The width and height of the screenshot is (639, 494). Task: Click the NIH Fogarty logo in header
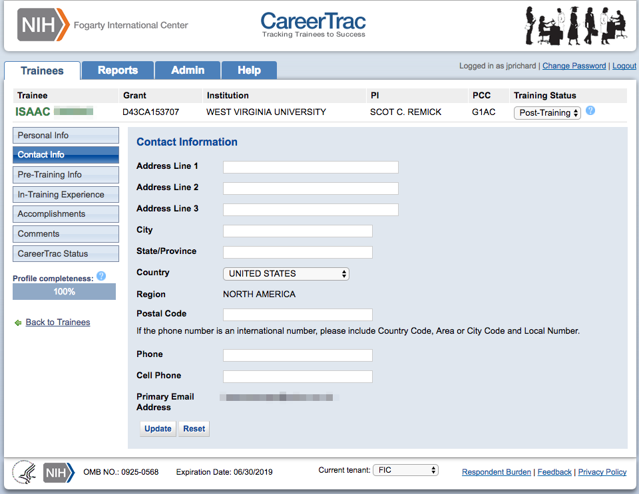tap(103, 25)
